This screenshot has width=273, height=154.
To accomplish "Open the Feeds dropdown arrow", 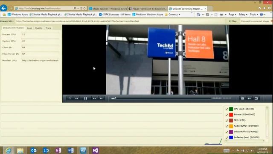I will click(212, 15).
